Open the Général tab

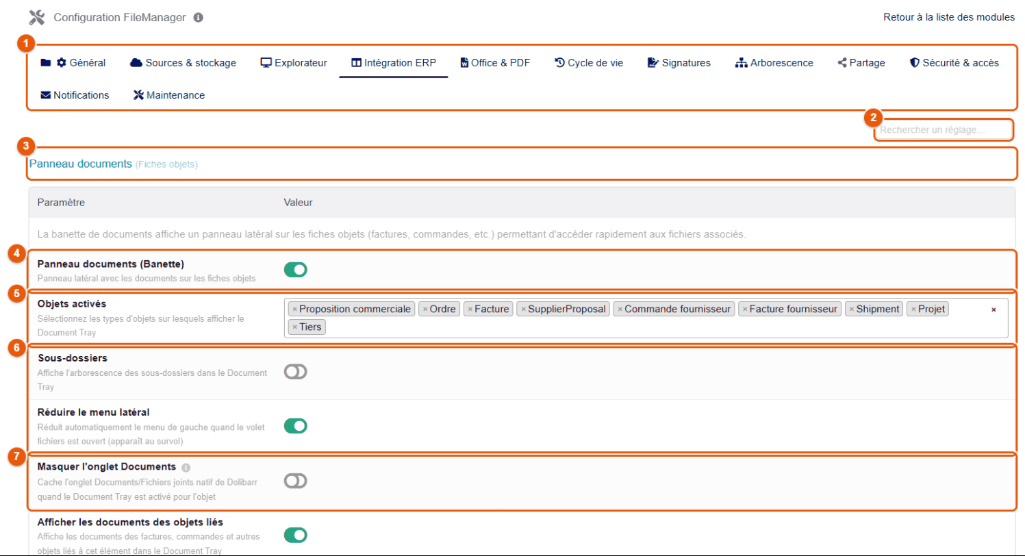point(73,63)
